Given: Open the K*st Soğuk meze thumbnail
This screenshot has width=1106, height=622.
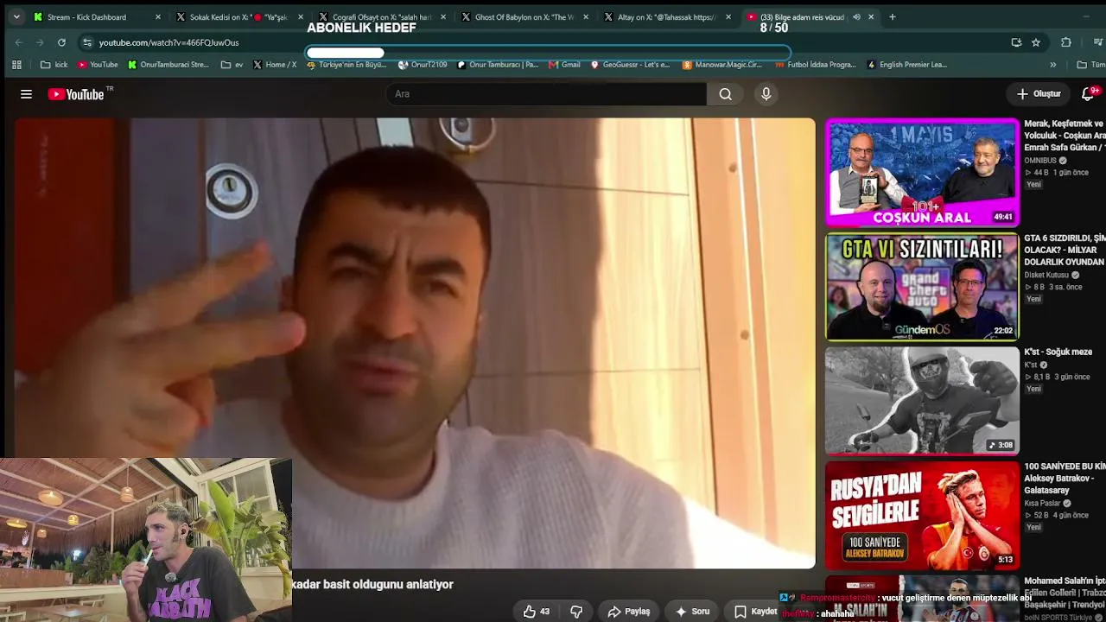Looking at the screenshot, I should point(922,401).
